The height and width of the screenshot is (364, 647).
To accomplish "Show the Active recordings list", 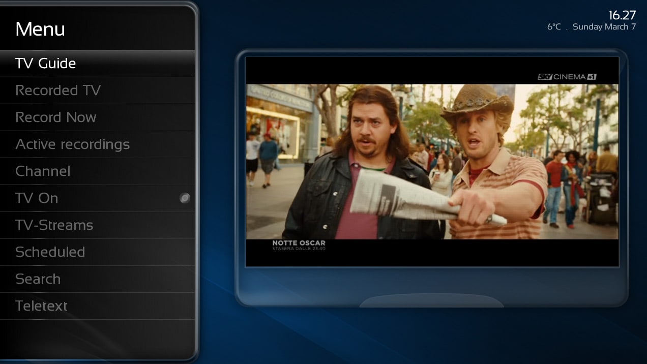I will pyautogui.click(x=73, y=144).
